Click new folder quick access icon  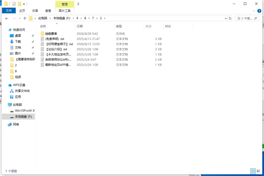pos(20,4)
